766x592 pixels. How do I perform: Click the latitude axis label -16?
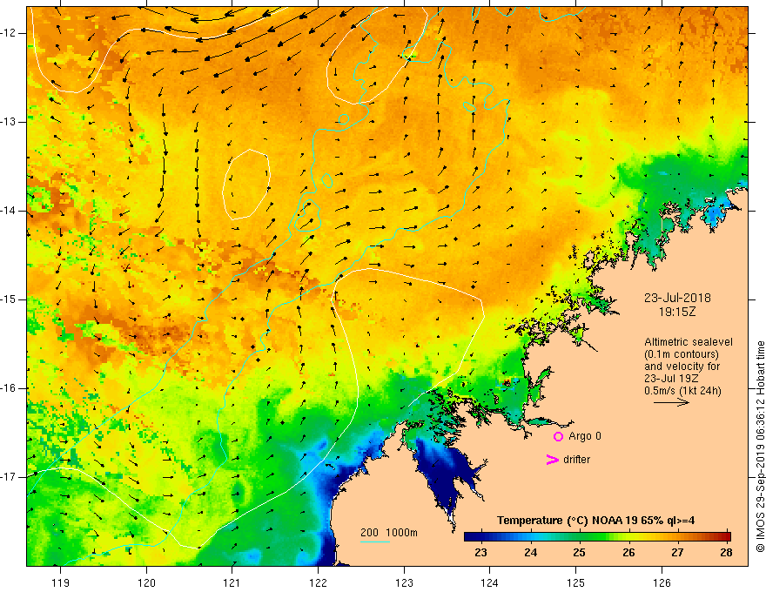[9, 388]
